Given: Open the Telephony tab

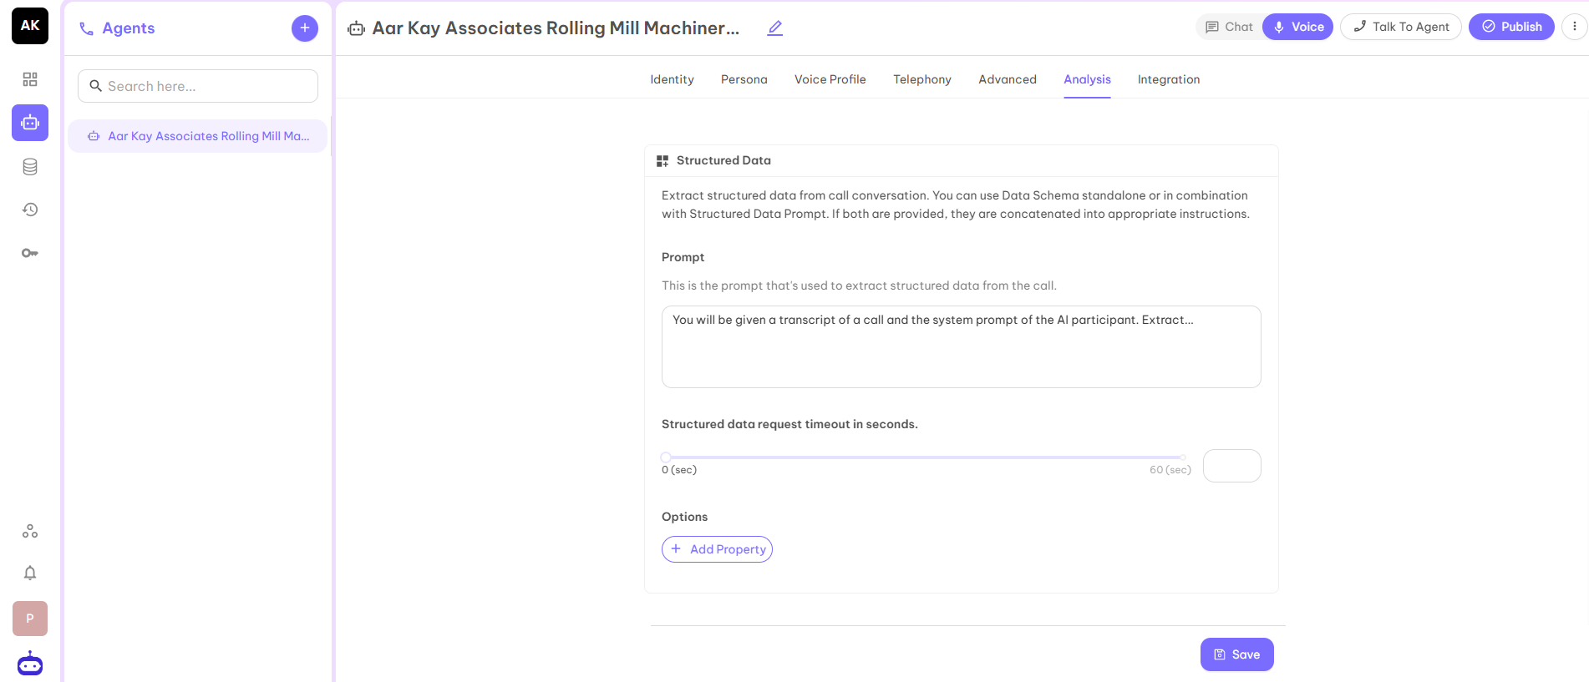Looking at the screenshot, I should pyautogui.click(x=922, y=79).
